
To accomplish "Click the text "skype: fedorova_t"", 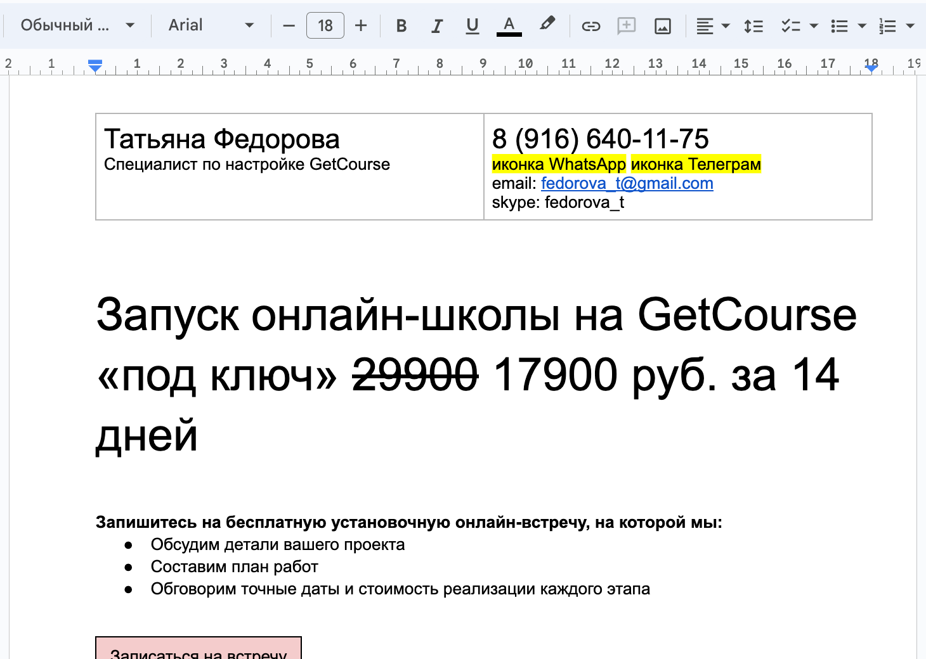I will point(558,202).
